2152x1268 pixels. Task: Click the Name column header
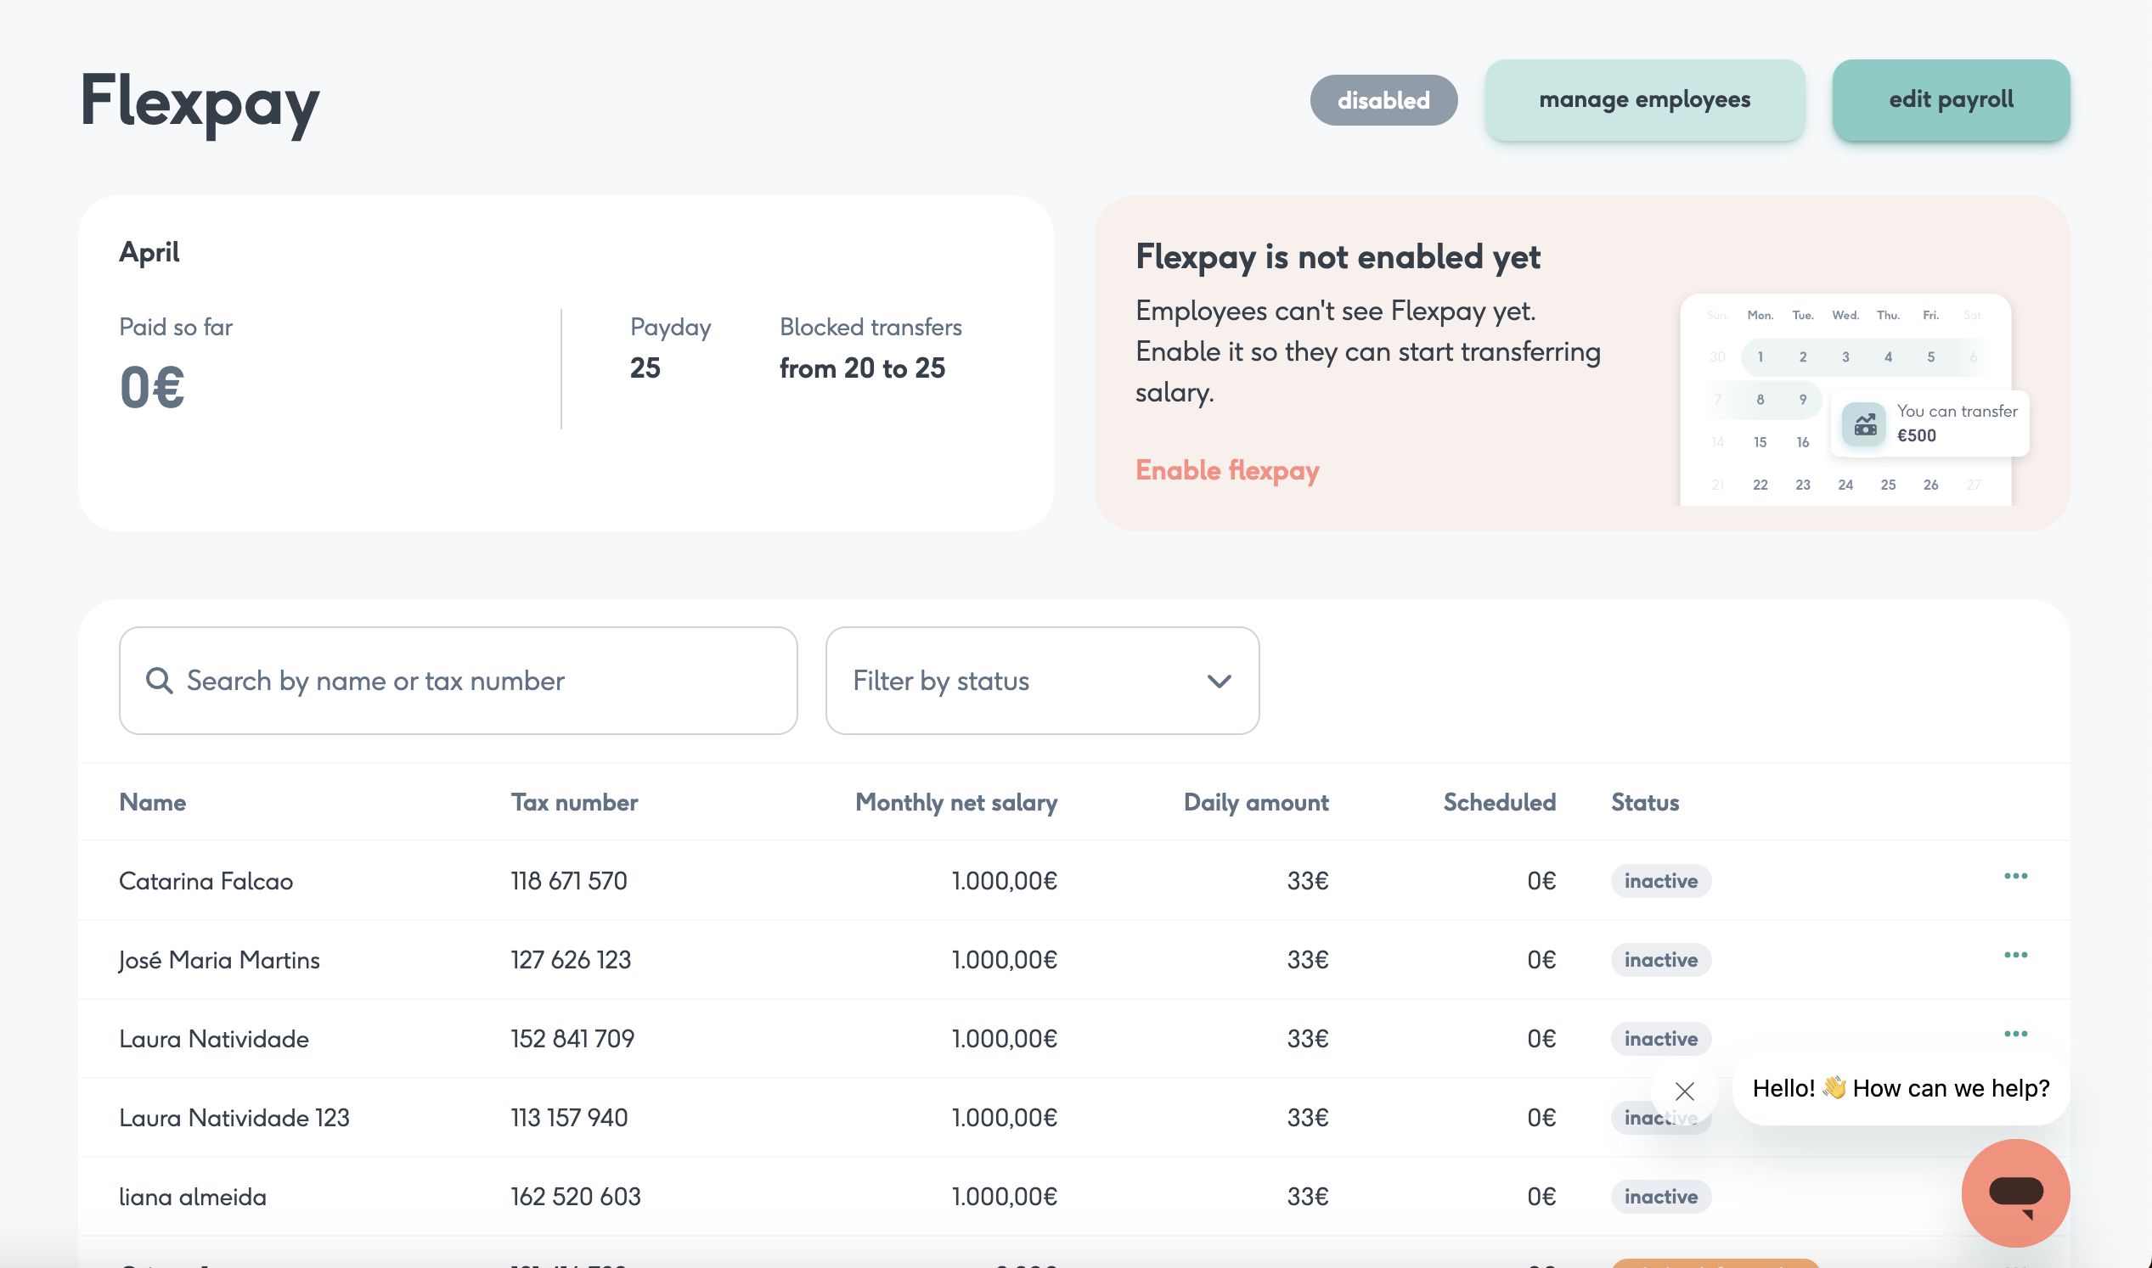[152, 801]
